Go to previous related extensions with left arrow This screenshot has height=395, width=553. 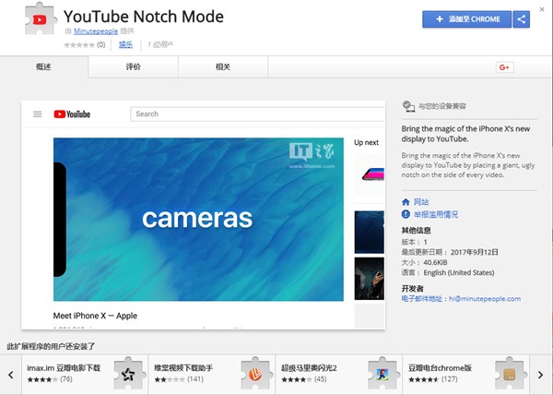pyautogui.click(x=11, y=375)
